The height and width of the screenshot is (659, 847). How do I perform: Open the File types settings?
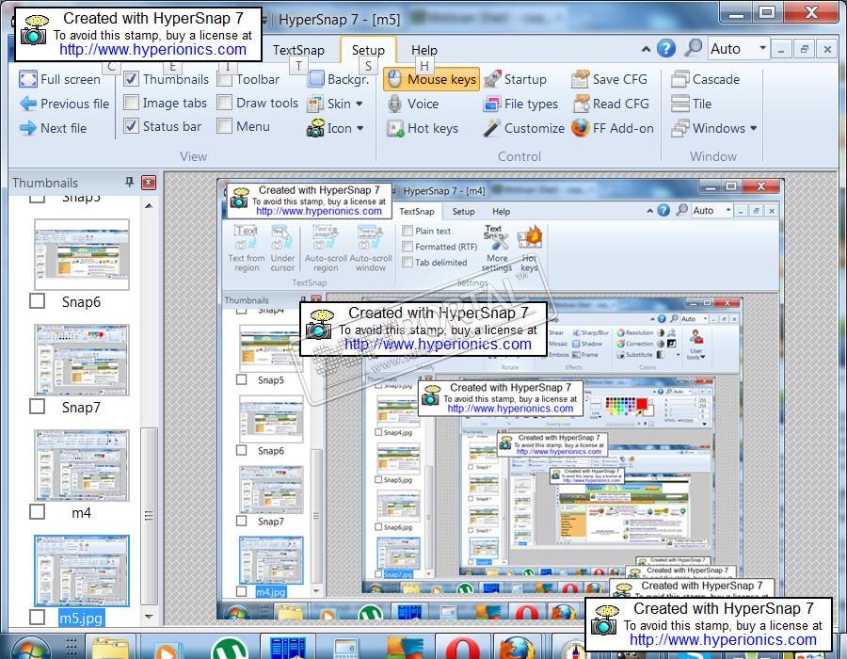pos(520,104)
